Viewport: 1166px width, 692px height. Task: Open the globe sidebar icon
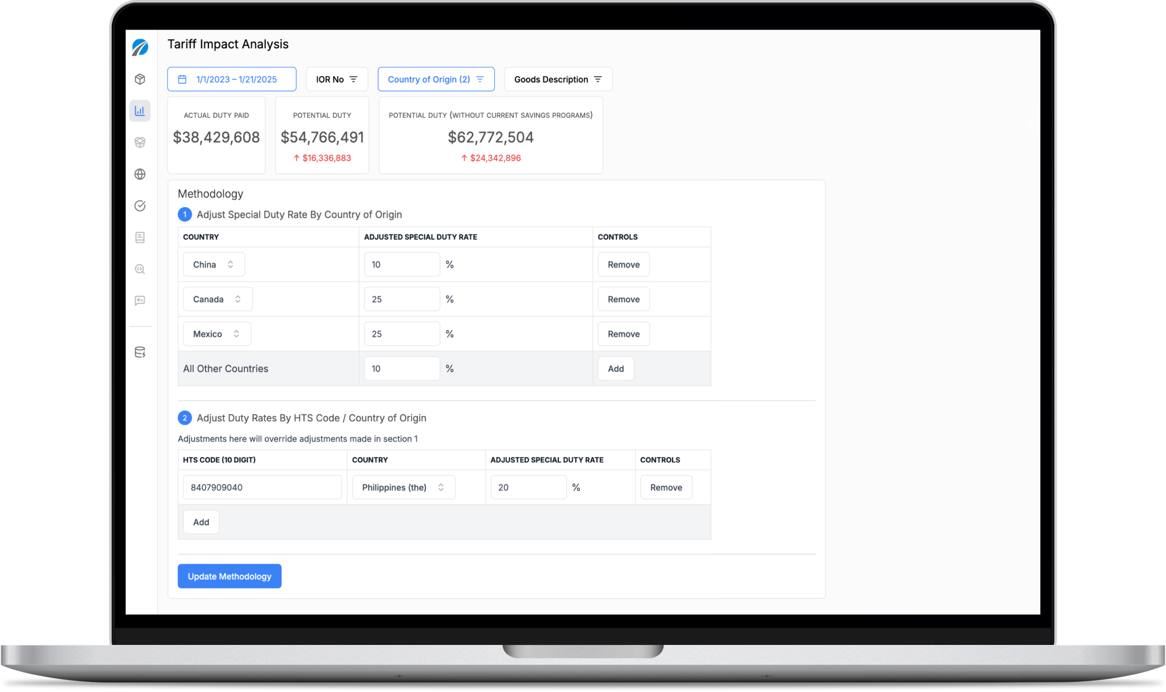point(140,174)
